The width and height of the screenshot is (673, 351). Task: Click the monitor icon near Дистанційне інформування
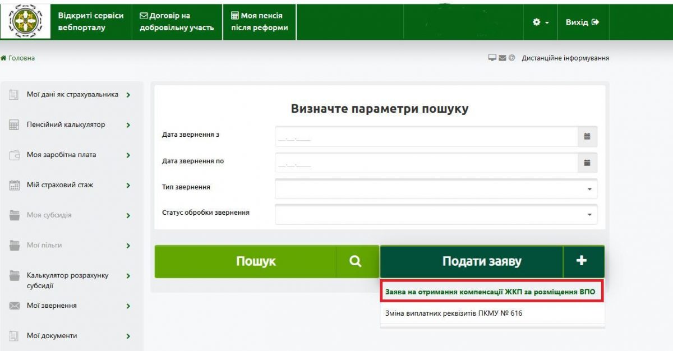(x=492, y=58)
